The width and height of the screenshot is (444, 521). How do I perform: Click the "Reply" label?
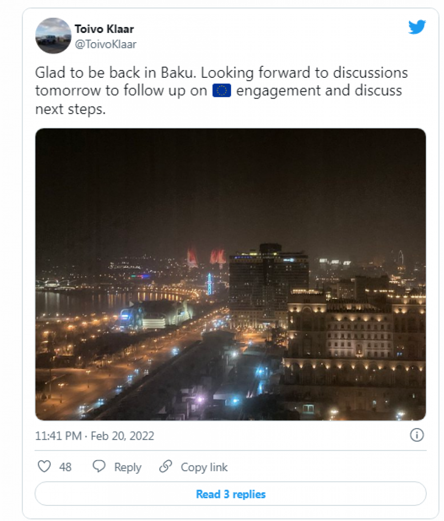[x=127, y=467]
